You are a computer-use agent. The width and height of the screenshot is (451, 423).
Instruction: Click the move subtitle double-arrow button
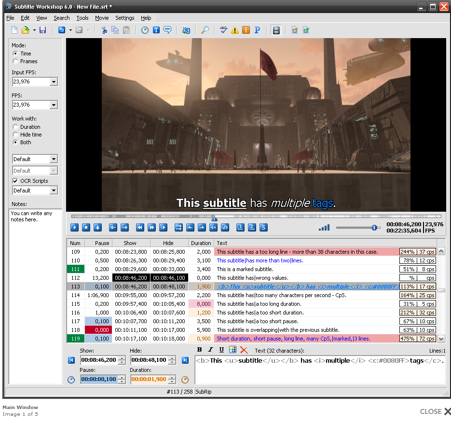(x=178, y=228)
